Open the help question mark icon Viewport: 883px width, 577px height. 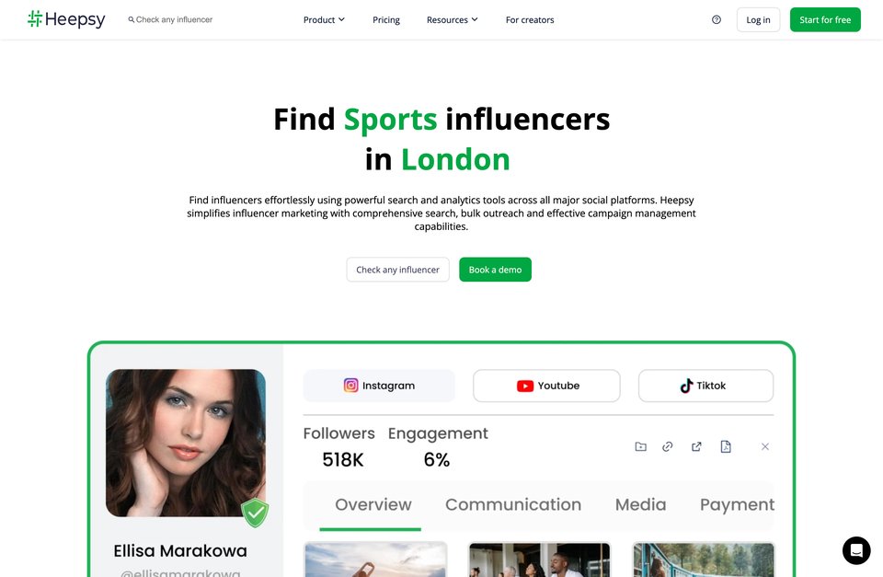pyautogui.click(x=717, y=19)
